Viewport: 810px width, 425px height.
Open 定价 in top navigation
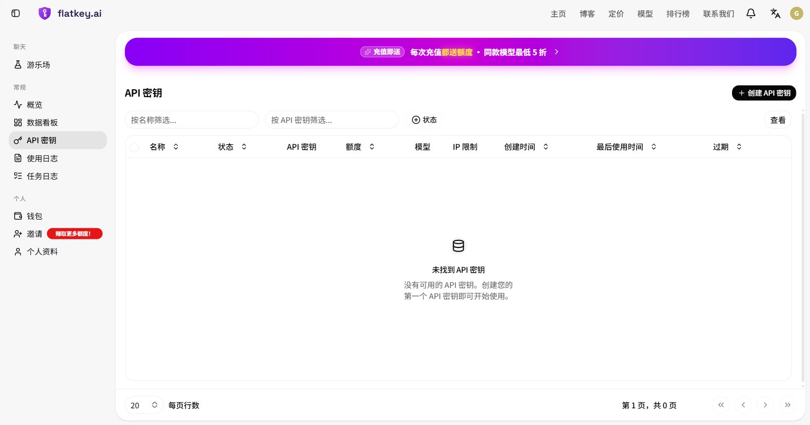click(x=616, y=14)
